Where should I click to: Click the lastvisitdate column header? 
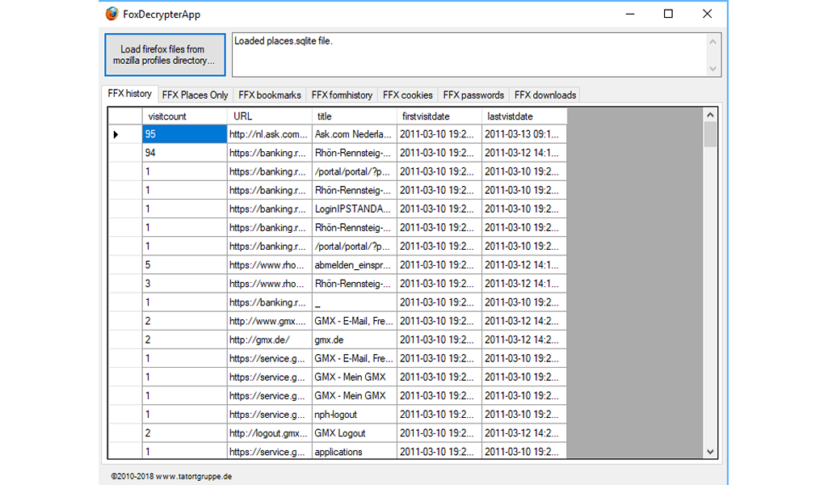[x=524, y=116]
